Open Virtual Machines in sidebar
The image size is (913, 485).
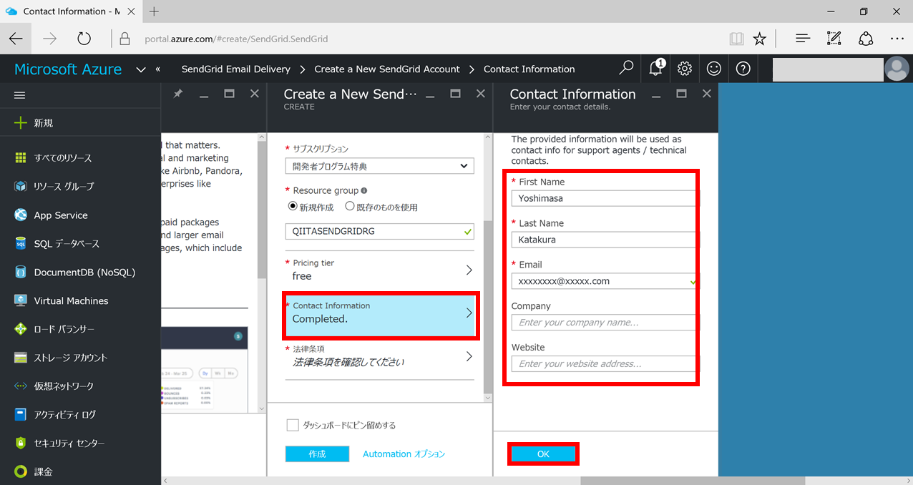point(80,301)
